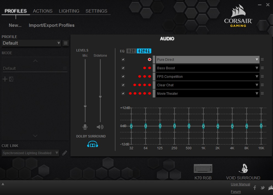Switch to the LIGHTING tab
Viewport: 273px width, 195px height.
69,11
